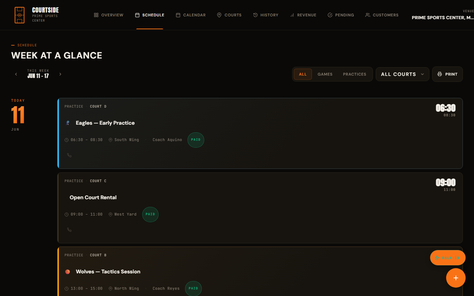Click the Wolves Tactics Session basketball icon

coord(68,272)
